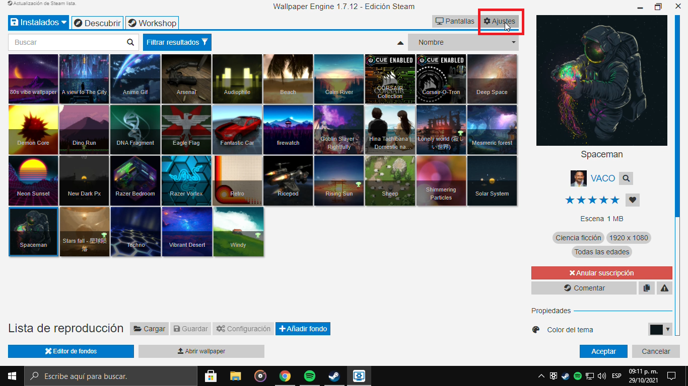The image size is (688, 386).
Task: Select the DNA Fragment wallpaper
Action: point(135,130)
